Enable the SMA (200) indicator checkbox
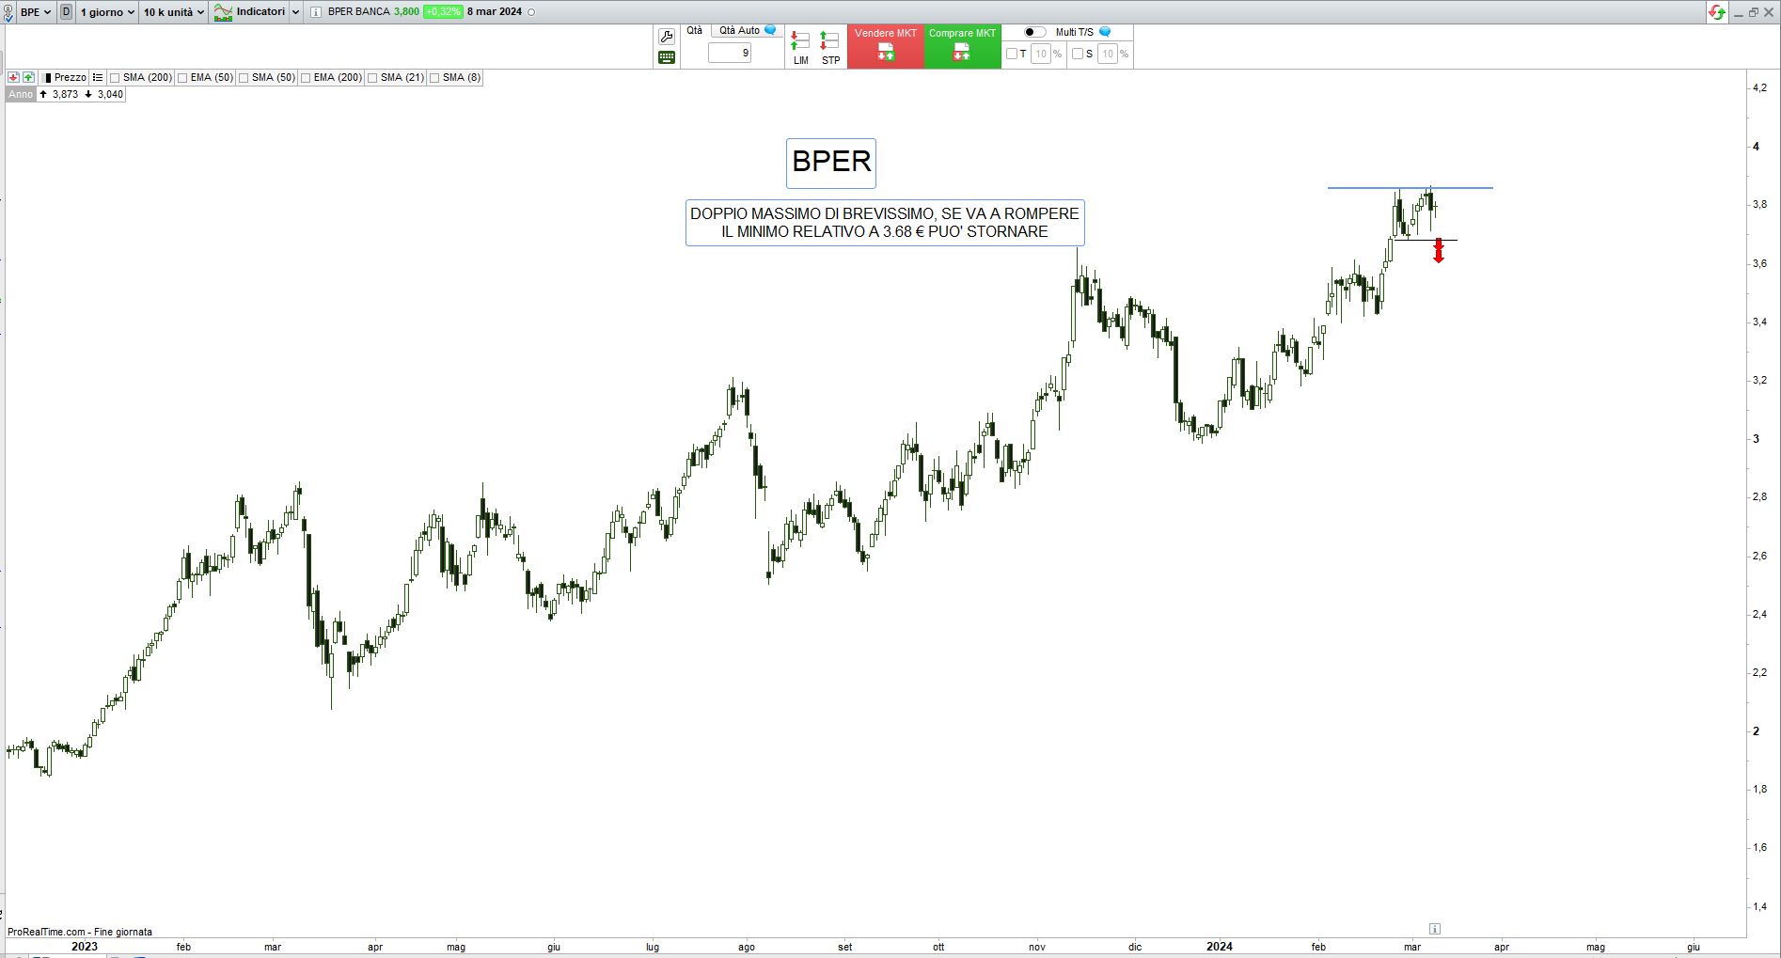 [x=115, y=78]
